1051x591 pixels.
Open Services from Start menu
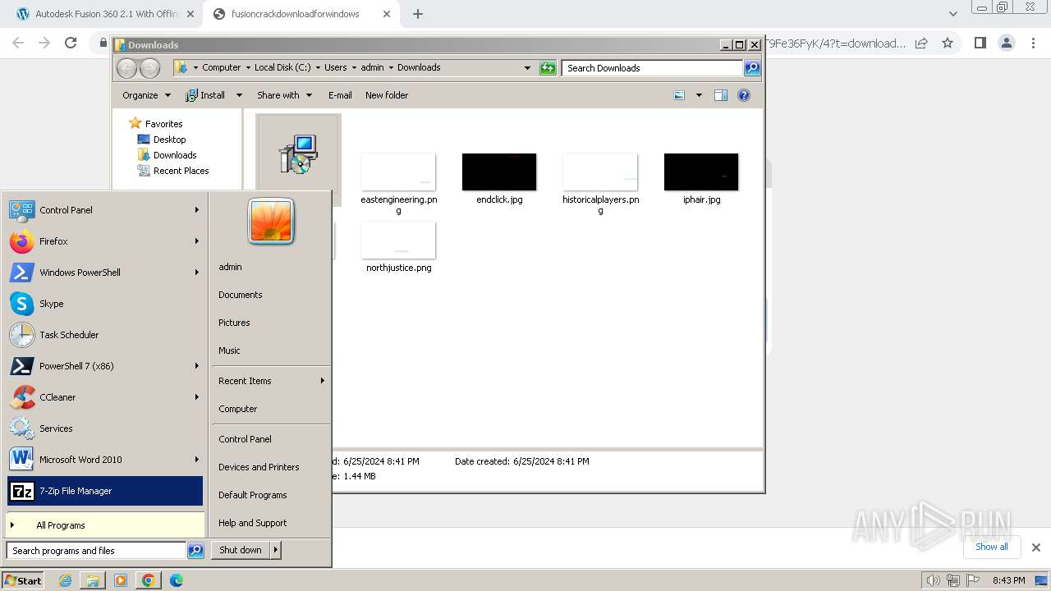click(104, 428)
